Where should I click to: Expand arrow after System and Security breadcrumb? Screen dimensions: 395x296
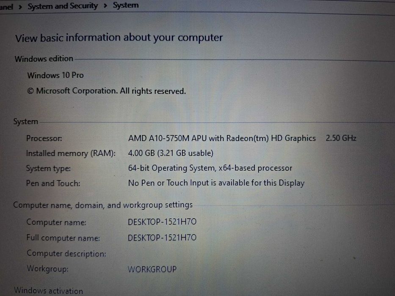105,5
